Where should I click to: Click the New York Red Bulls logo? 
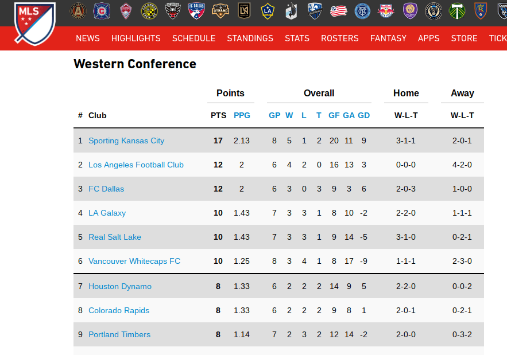386,11
